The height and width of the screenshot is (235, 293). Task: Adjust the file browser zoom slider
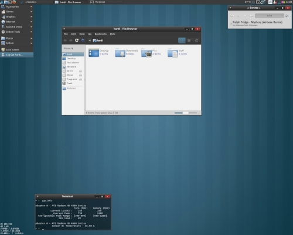[186, 113]
